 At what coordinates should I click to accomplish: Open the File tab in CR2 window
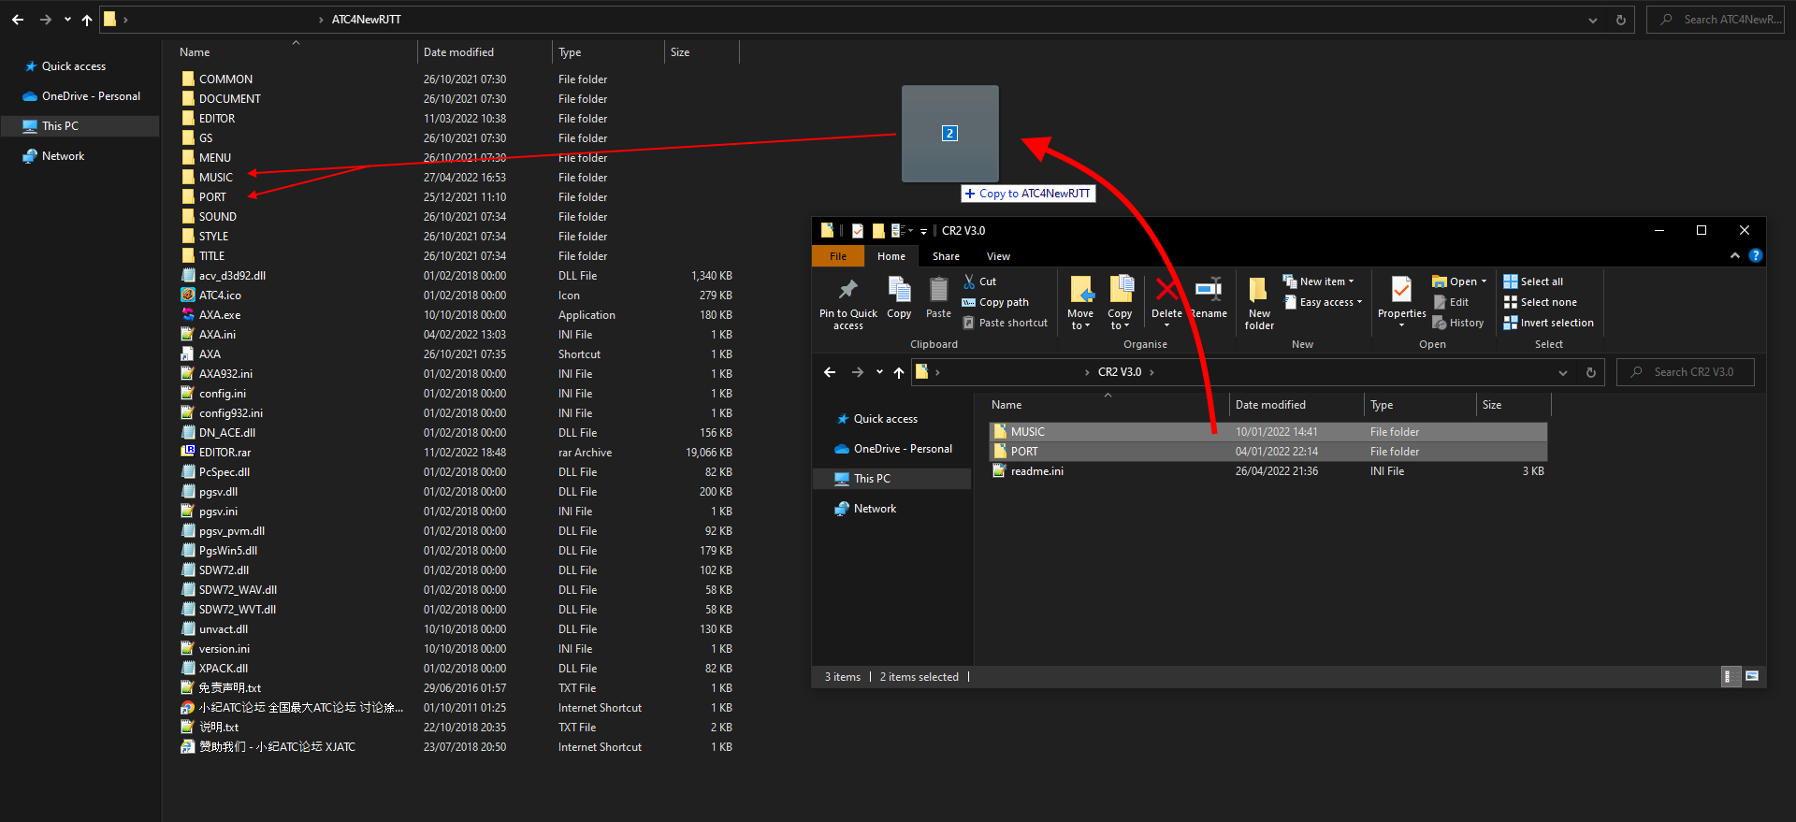838,256
